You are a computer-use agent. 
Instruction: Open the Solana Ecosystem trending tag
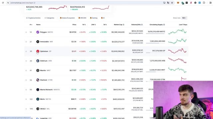[67, 18]
